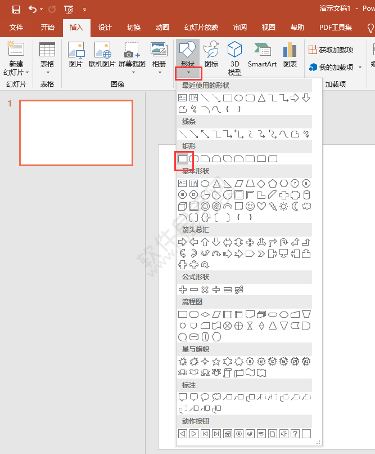Click the 3D 模型 button
The image size is (375, 454).
[x=234, y=58]
